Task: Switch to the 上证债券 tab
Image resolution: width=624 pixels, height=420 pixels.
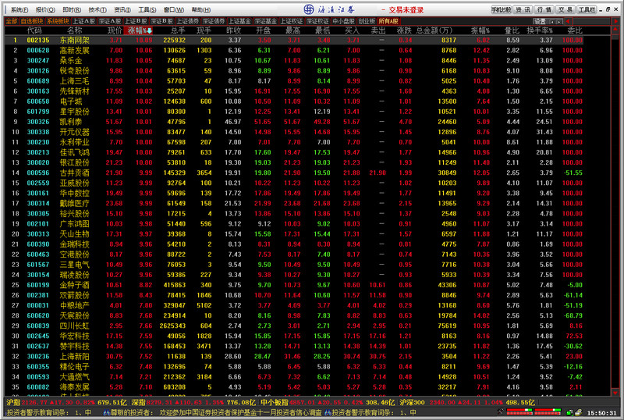Action: coord(187,21)
